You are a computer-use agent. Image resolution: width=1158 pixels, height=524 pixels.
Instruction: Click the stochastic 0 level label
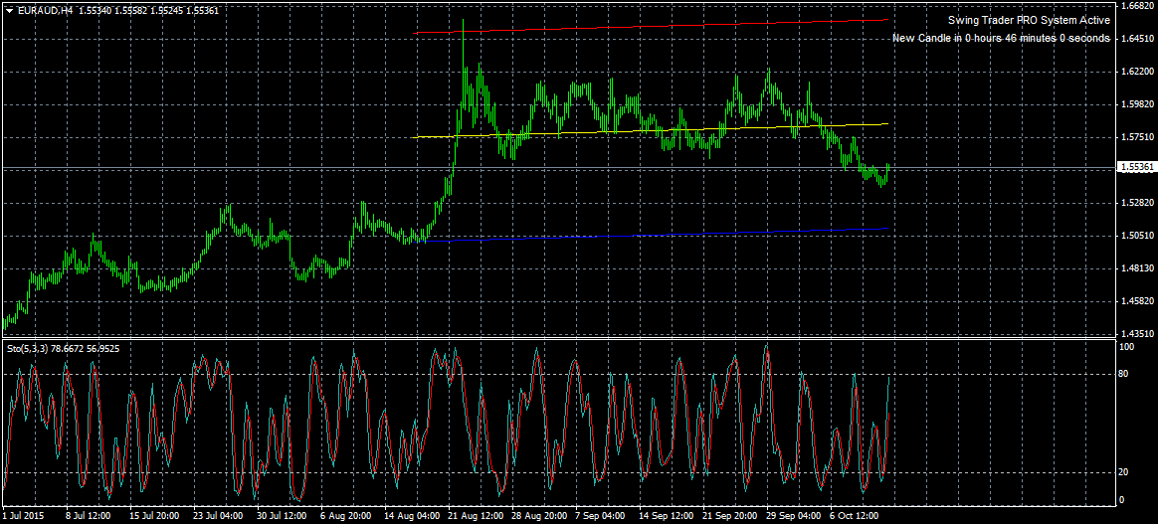coord(1123,500)
